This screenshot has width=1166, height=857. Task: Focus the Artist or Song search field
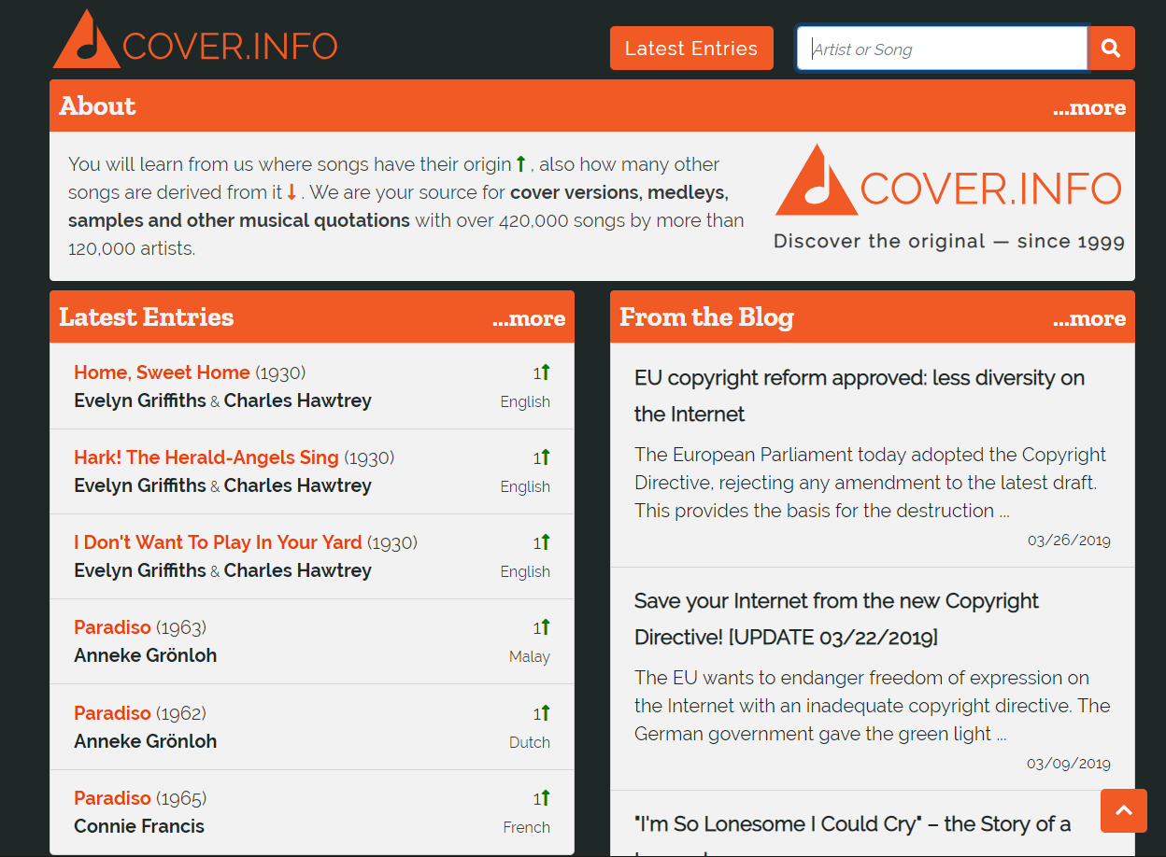click(x=943, y=49)
